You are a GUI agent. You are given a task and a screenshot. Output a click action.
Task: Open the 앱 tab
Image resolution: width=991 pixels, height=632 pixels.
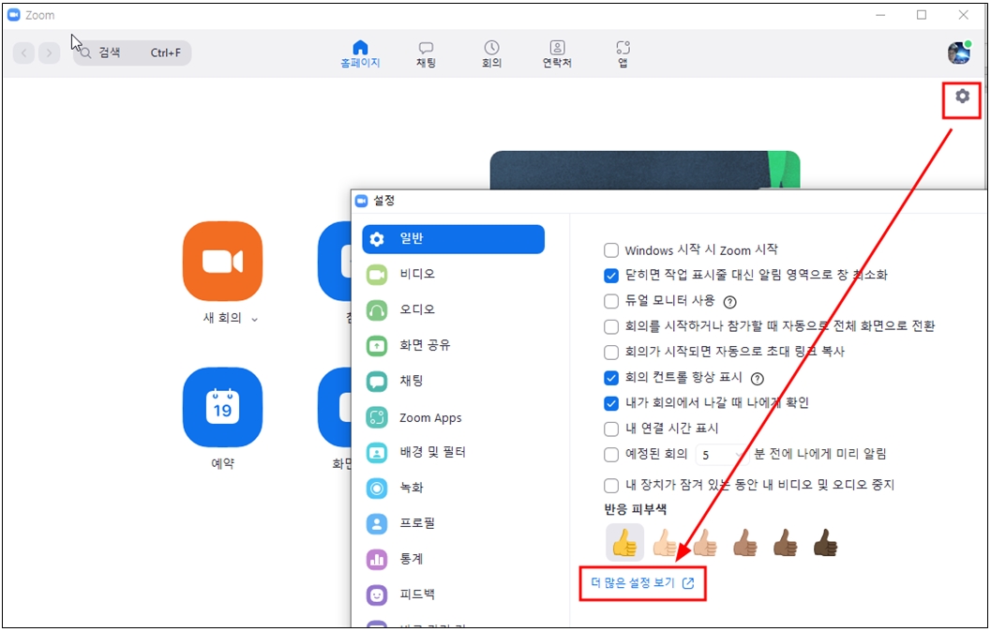tap(623, 54)
